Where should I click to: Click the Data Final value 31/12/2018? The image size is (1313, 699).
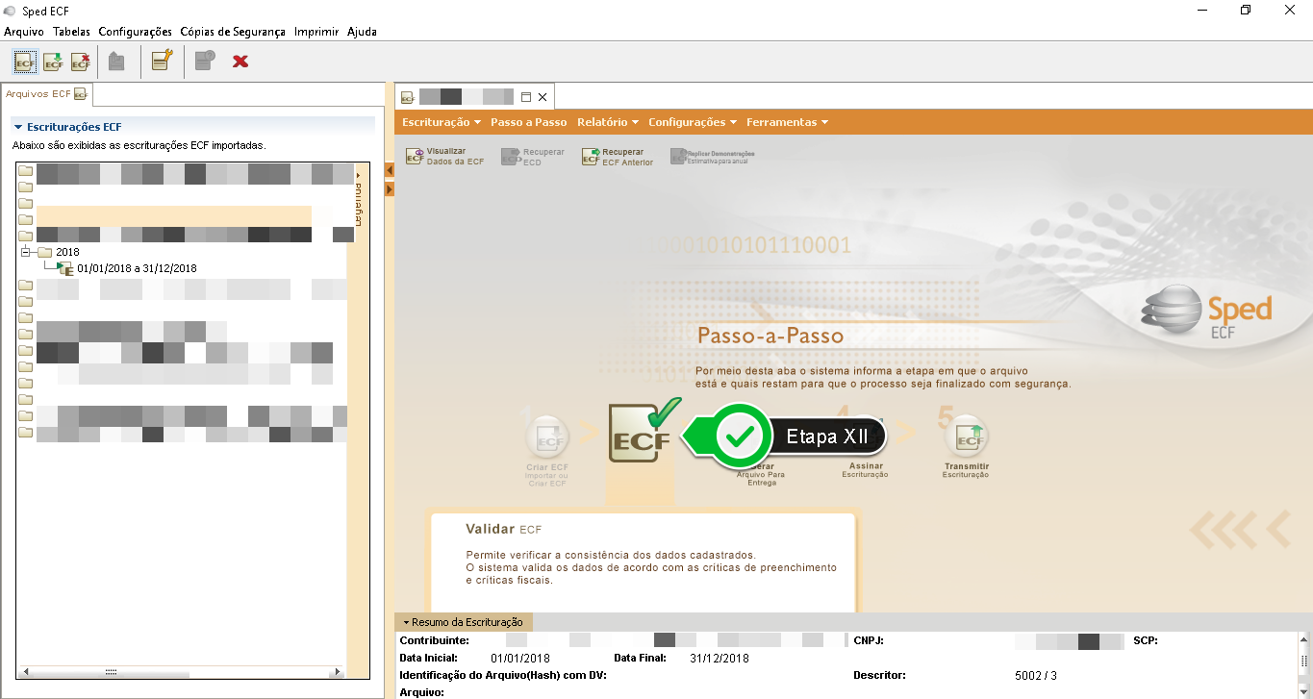tap(720, 659)
